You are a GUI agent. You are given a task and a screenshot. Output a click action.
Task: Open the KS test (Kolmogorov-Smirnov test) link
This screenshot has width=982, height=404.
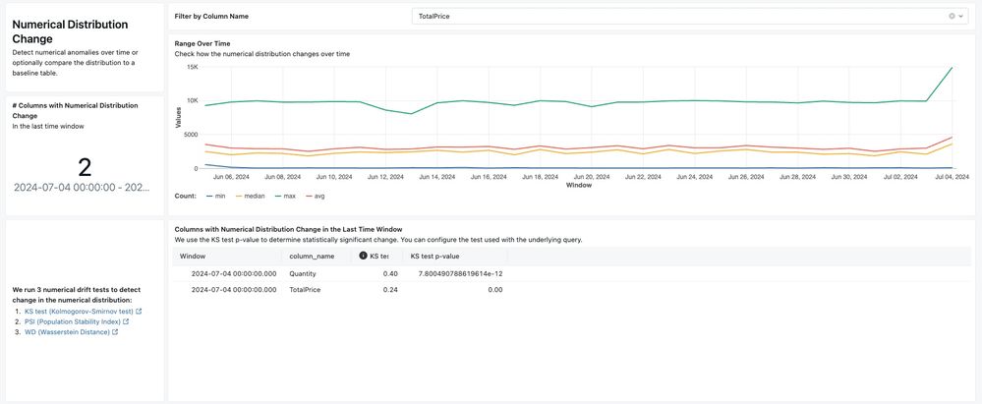78,311
